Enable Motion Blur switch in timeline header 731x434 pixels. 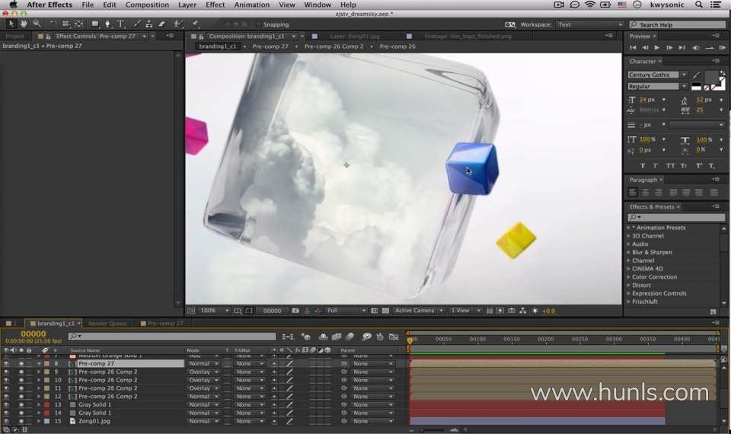click(x=350, y=337)
